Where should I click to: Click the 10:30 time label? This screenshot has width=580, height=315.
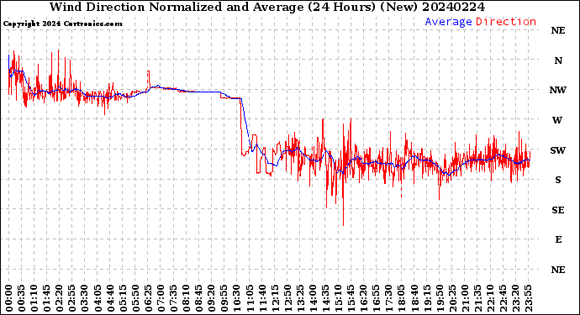point(237,298)
